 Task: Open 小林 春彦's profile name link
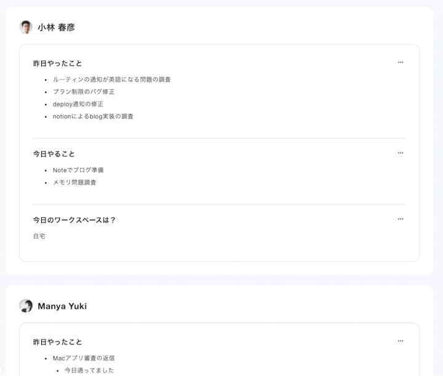pyautogui.click(x=56, y=28)
